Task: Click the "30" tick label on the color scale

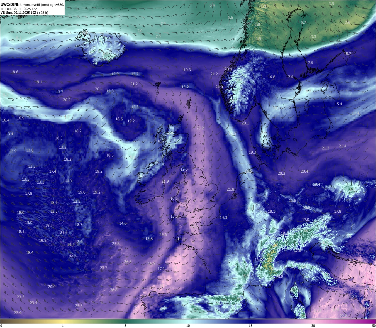Action: (x=313, y=326)
